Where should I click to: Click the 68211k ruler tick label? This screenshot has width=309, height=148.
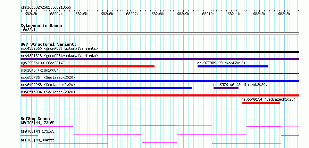pos(234,14)
